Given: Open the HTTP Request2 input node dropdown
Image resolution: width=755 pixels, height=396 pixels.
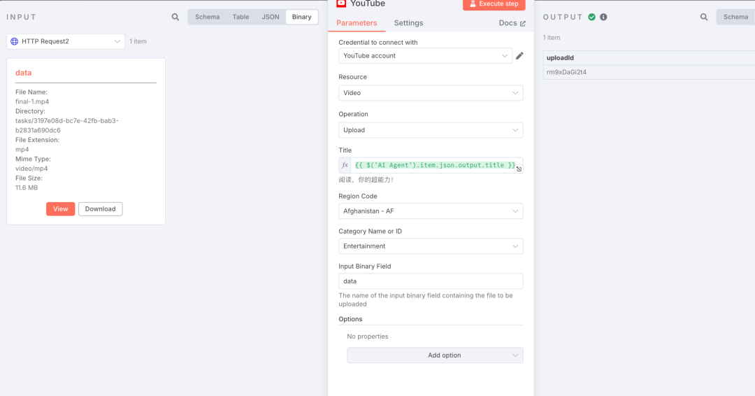Looking at the screenshot, I should click(x=66, y=41).
